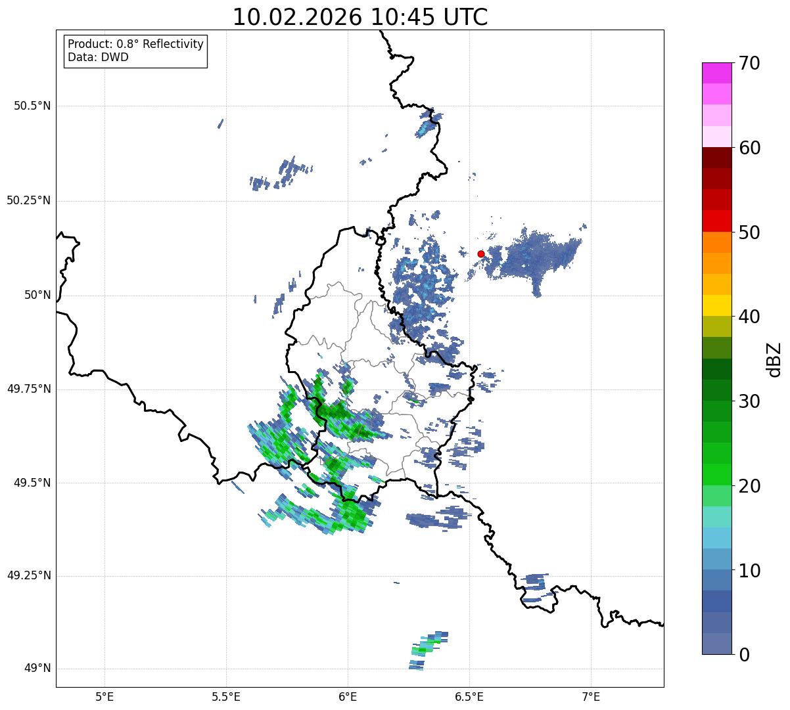Click the '7°E' longitude label
Screen dimensions: 790x710
tap(591, 696)
